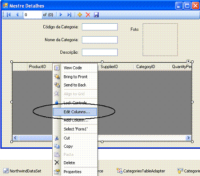Choose Lock Controls menu entry
The image size is (200, 176).
(x=75, y=103)
